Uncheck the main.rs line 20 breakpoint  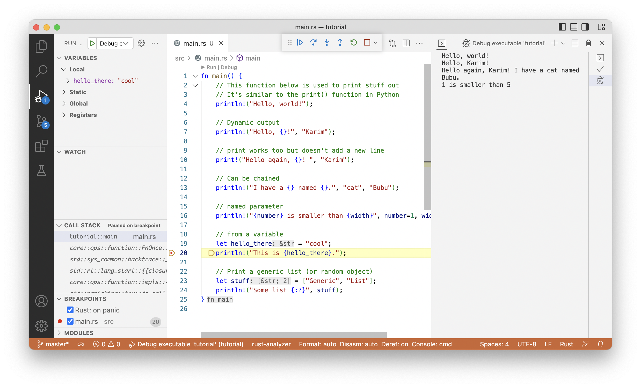(70, 321)
